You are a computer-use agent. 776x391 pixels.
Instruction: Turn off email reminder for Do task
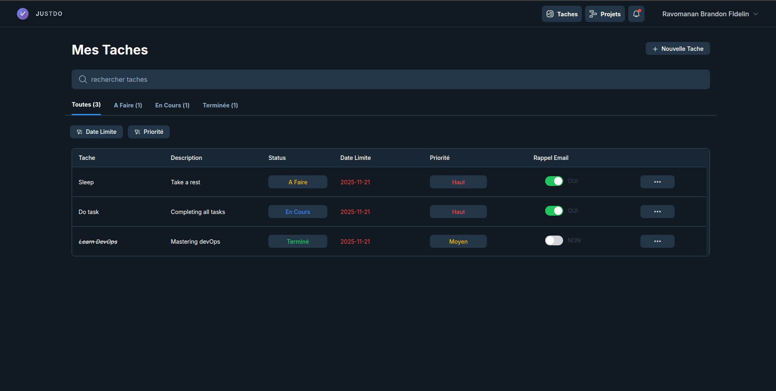[x=554, y=211]
